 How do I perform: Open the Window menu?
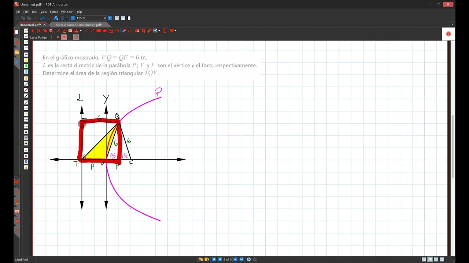[67, 12]
